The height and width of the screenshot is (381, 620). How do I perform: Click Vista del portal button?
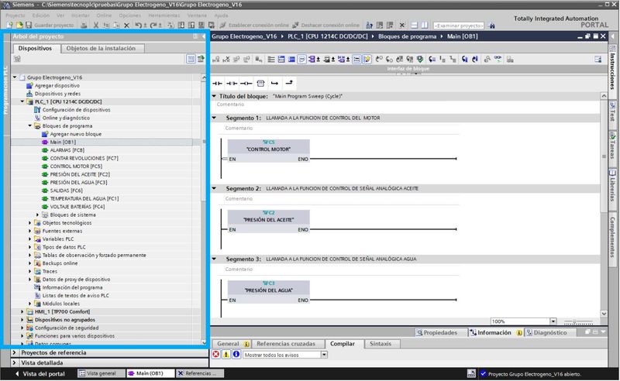(x=40, y=374)
